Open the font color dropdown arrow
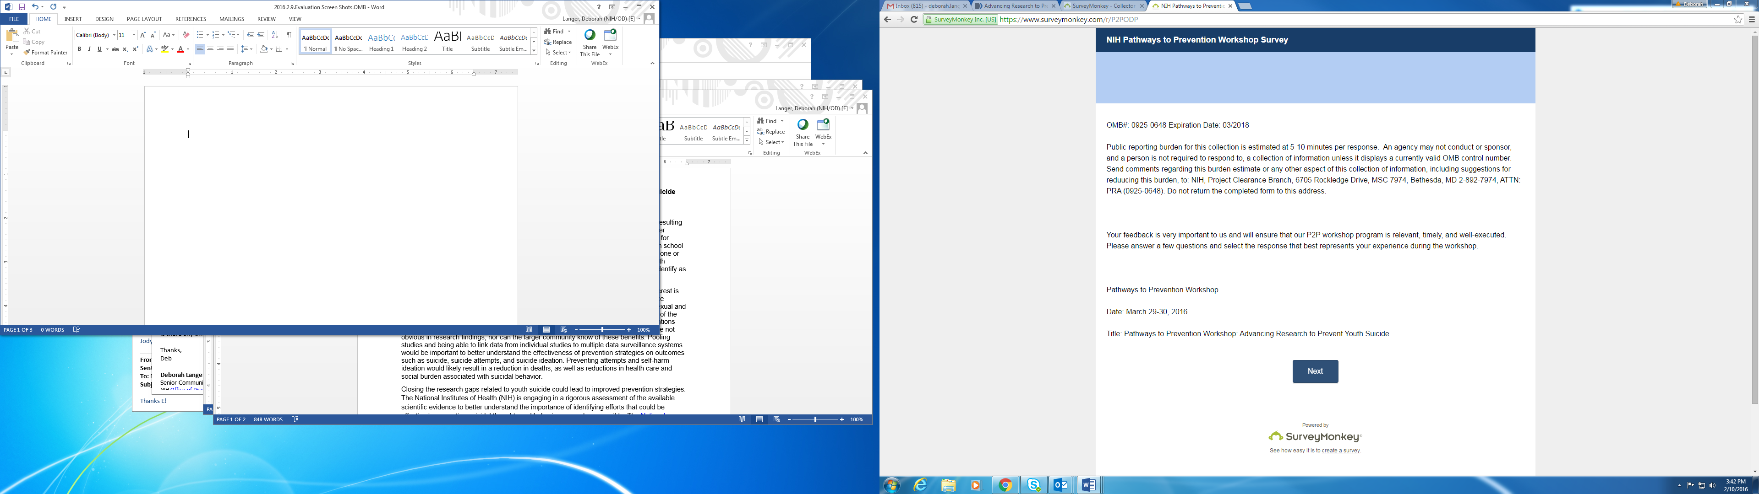Image resolution: width=1759 pixels, height=494 pixels. click(x=188, y=50)
